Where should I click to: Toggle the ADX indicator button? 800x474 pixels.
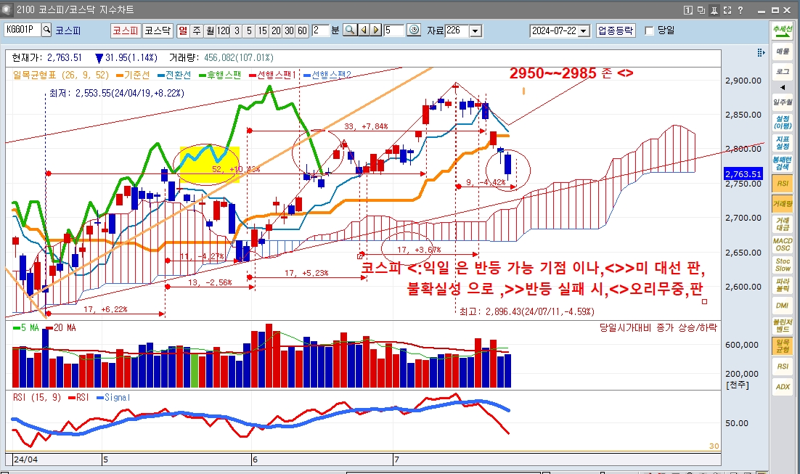tap(782, 387)
